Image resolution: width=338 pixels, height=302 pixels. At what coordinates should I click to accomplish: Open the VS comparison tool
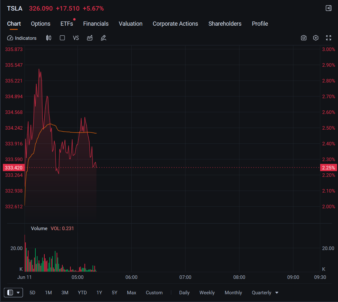[76, 38]
